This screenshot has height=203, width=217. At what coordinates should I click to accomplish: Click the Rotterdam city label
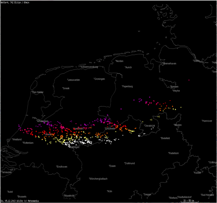point(28,143)
